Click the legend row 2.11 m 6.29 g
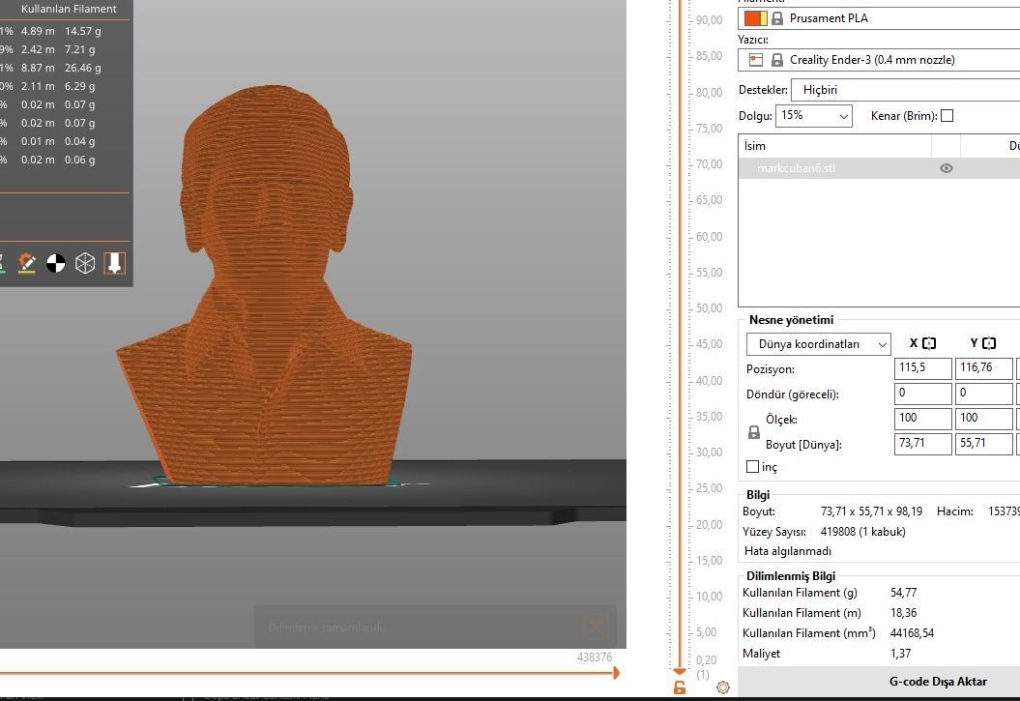This screenshot has width=1020, height=701. pos(58,86)
